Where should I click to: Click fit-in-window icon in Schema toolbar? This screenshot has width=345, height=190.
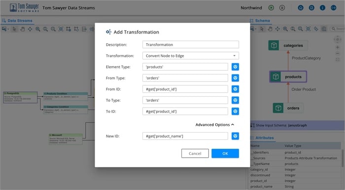tap(309, 28)
